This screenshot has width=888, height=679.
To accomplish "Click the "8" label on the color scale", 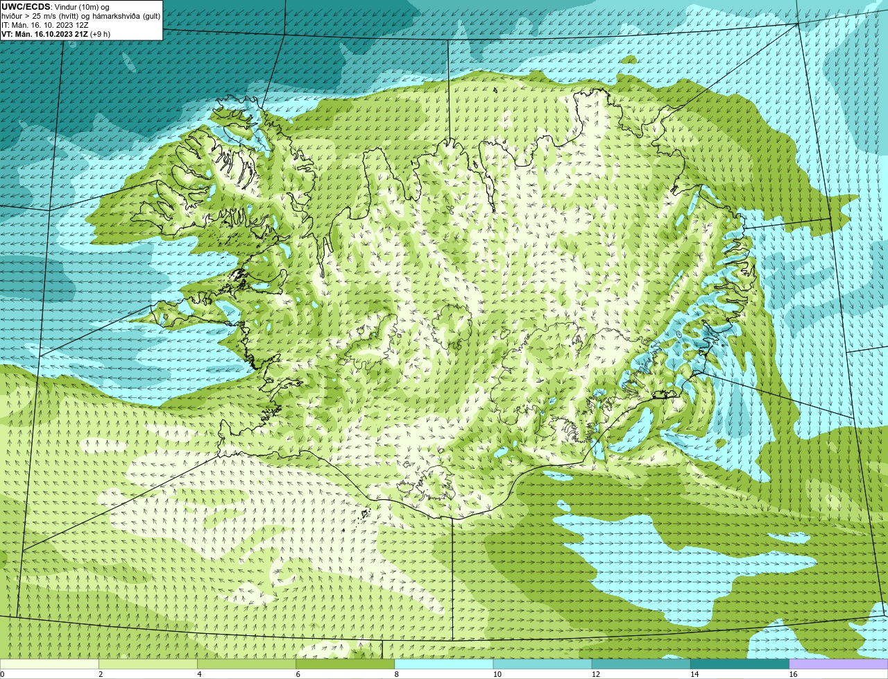I will (397, 674).
